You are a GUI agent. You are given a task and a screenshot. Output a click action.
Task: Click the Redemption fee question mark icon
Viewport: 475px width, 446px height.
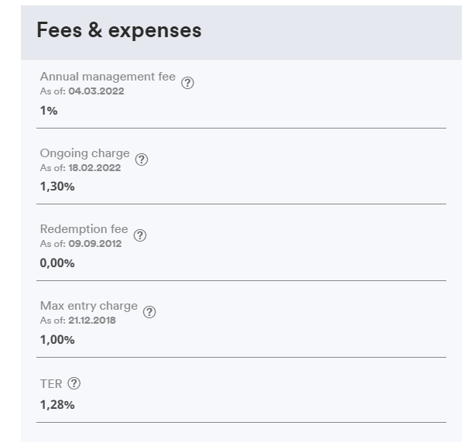[x=140, y=236]
